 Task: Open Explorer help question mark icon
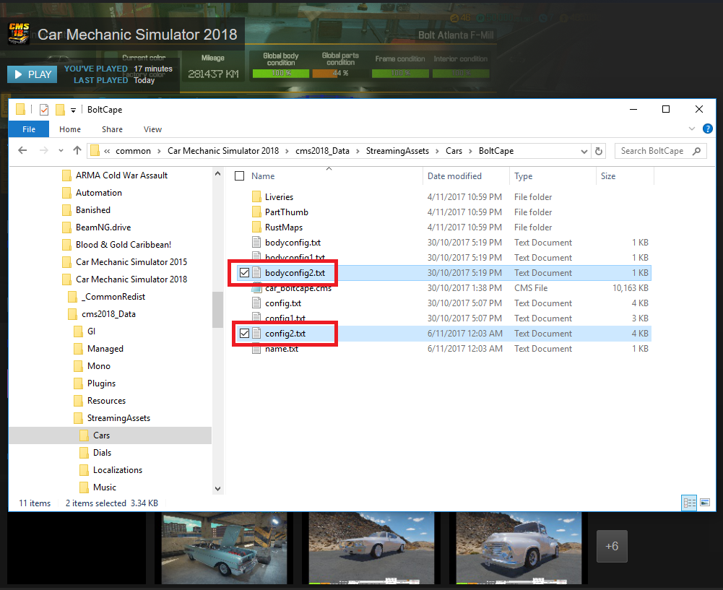click(707, 129)
